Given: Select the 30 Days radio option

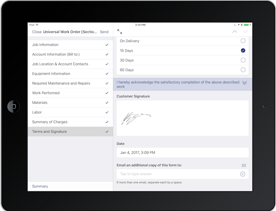Looking at the screenshot, I should [x=243, y=60].
